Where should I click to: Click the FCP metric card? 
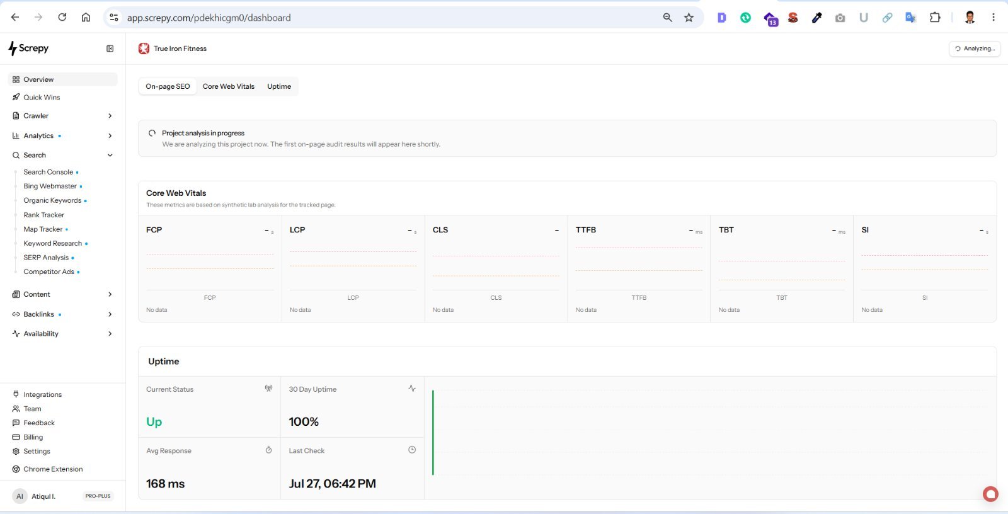click(x=210, y=269)
